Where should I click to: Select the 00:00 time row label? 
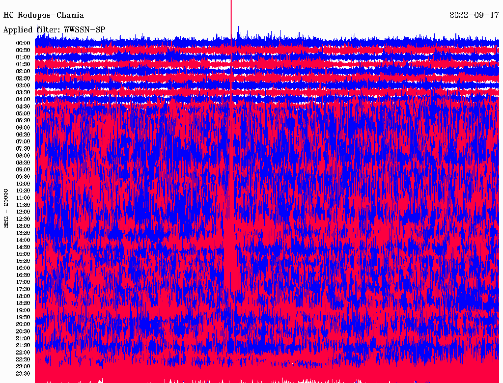23,43
